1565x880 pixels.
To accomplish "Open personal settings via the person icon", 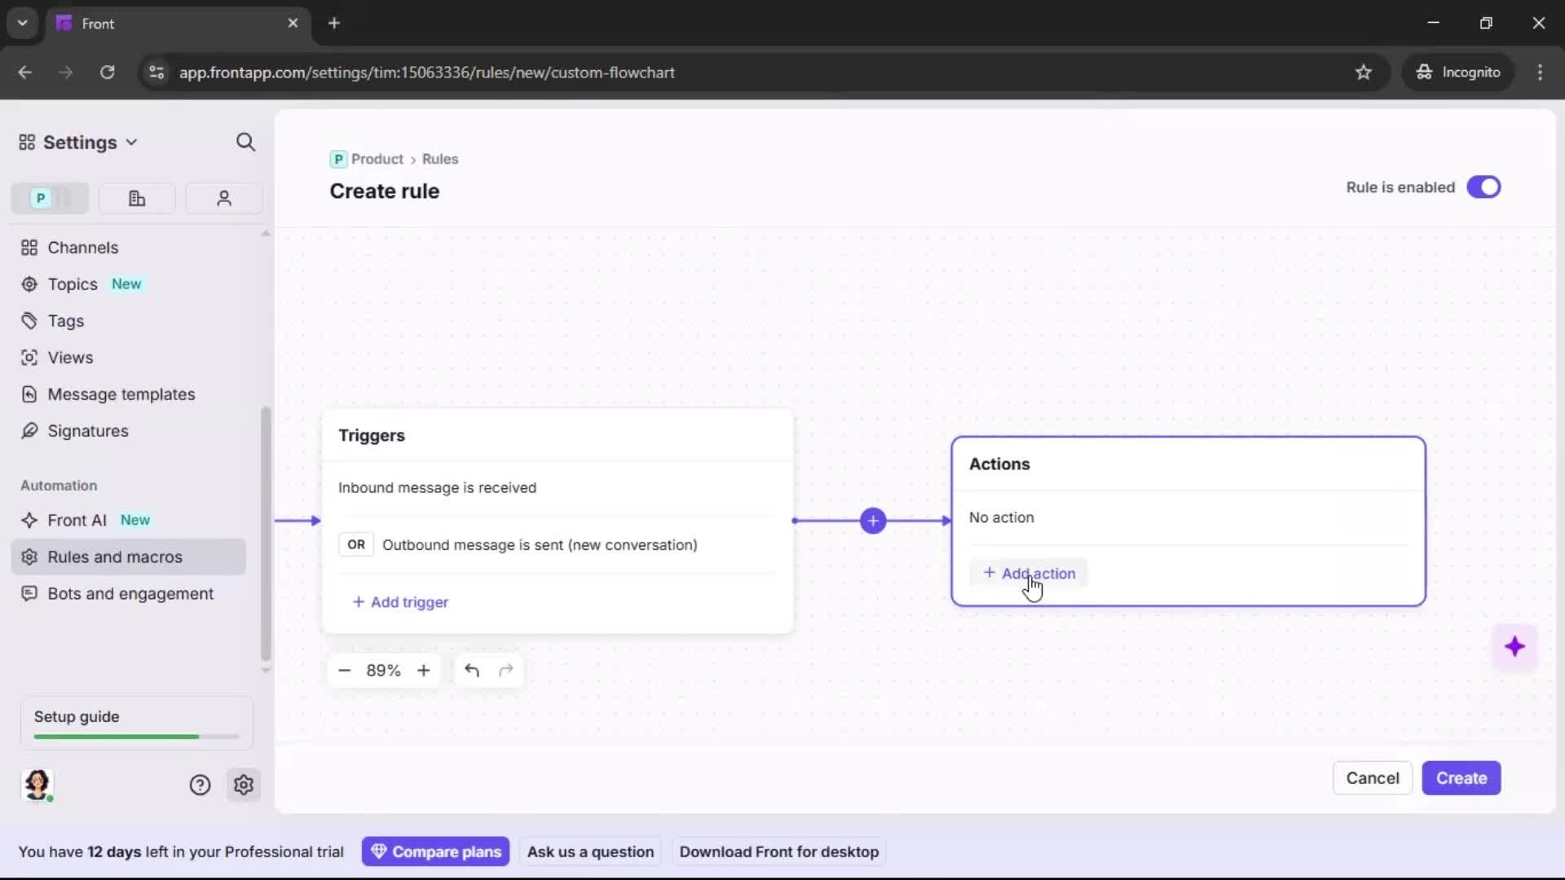I will tap(223, 198).
